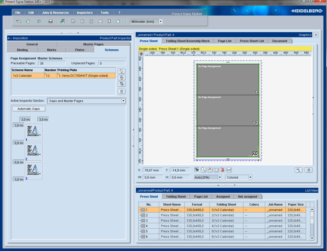The image size is (327, 251).
Task: Switch to the Master Pages tab
Action: [x=94, y=44]
